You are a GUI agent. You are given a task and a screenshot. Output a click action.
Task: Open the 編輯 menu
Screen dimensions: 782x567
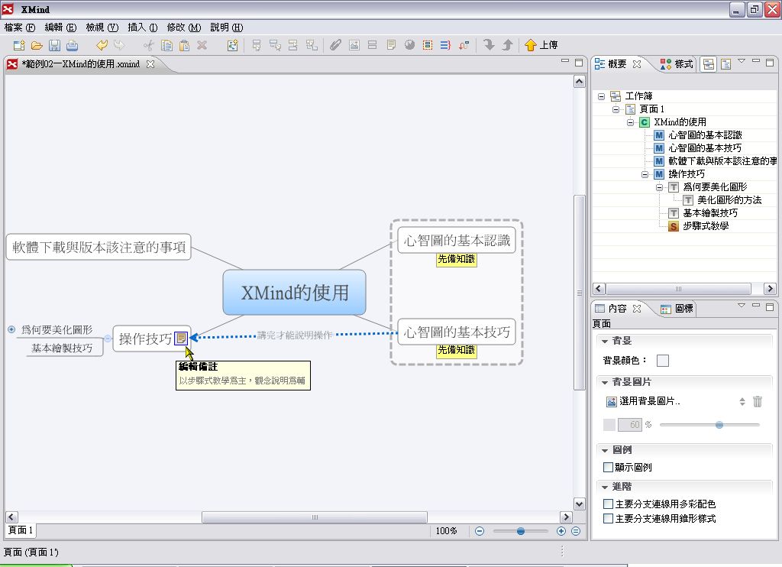60,28
